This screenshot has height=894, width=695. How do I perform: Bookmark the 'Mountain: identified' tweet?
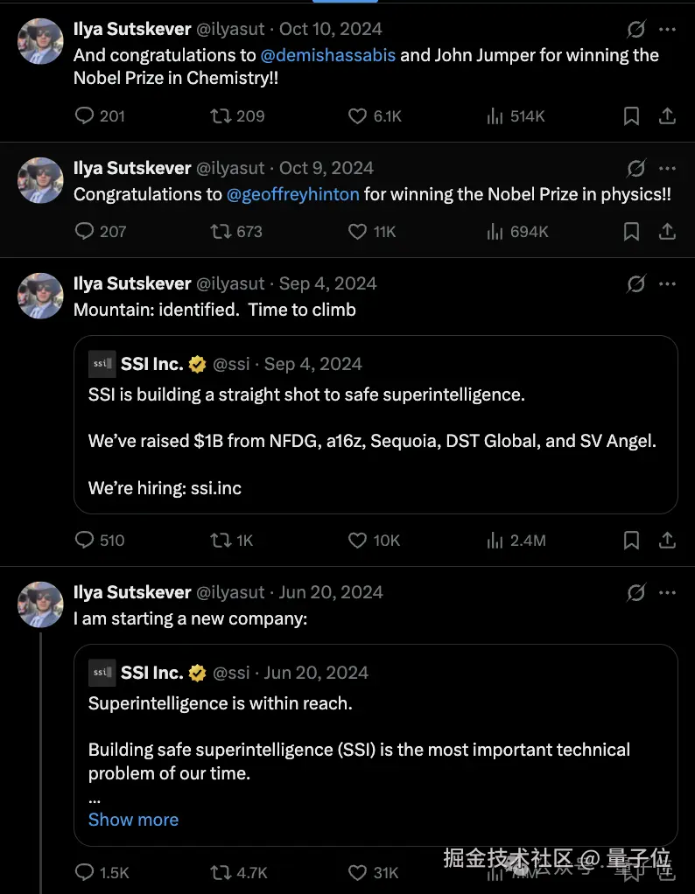coord(631,540)
